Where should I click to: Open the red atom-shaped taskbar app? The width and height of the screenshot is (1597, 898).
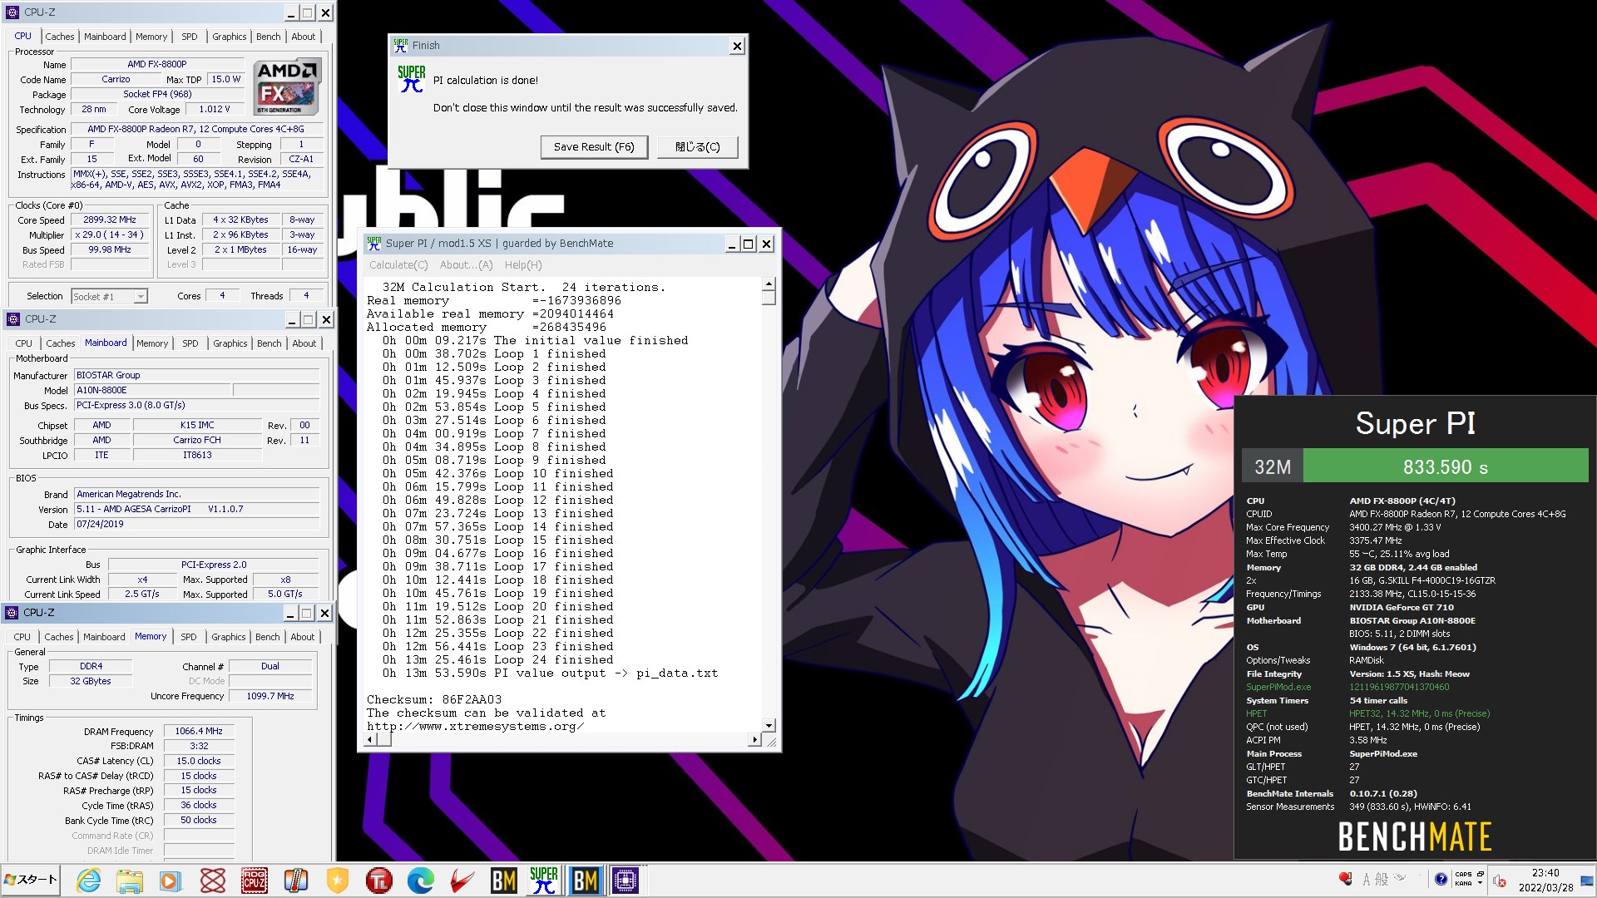click(213, 881)
